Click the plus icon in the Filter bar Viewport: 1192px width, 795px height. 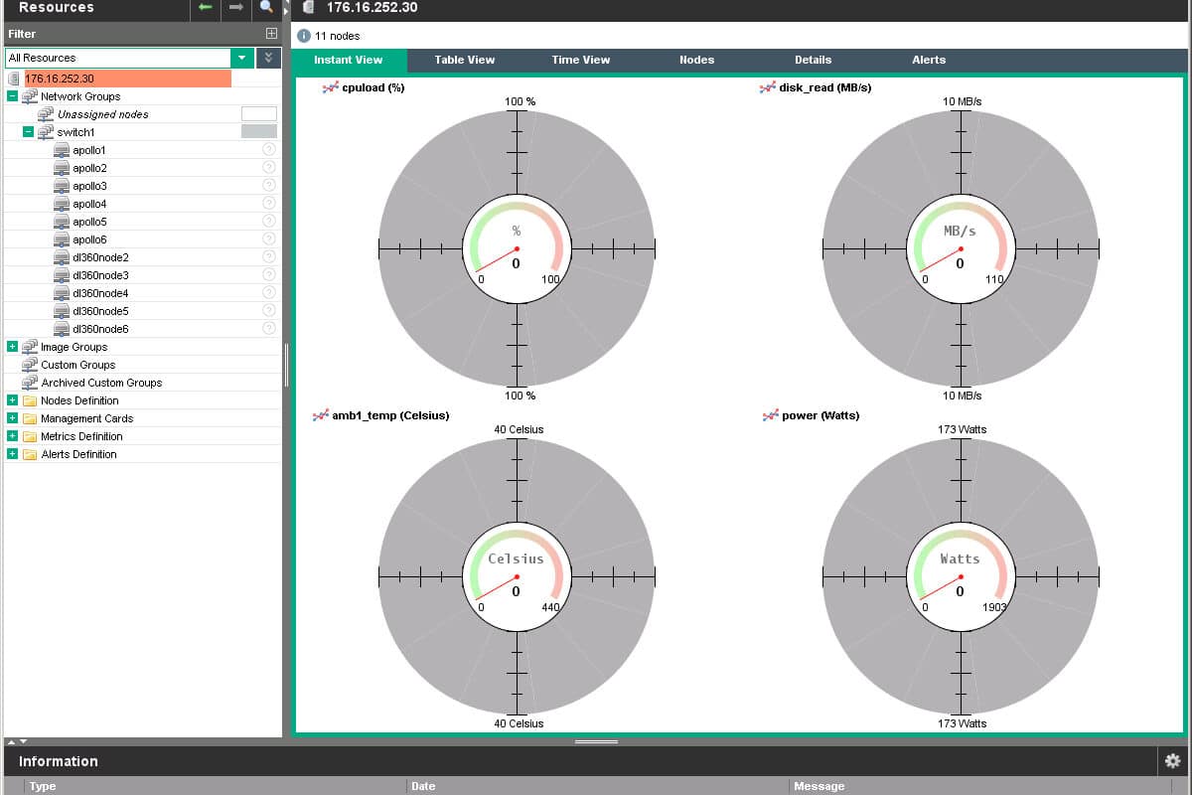[271, 34]
